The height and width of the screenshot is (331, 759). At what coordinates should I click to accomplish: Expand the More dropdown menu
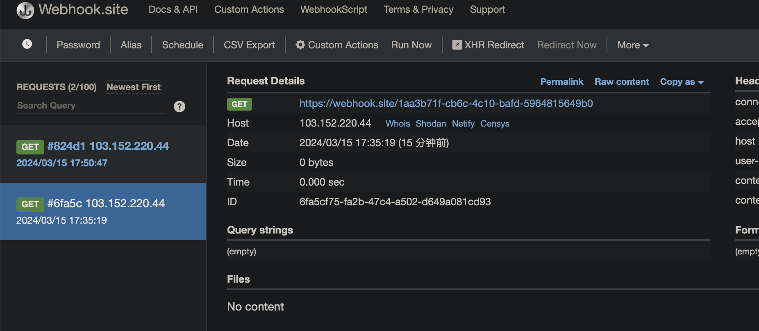click(633, 45)
